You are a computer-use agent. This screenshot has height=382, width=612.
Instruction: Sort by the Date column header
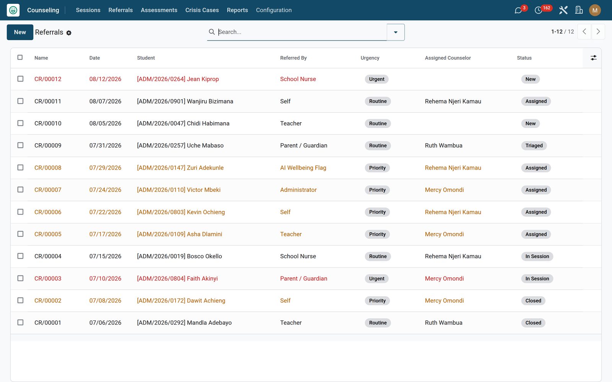point(94,58)
